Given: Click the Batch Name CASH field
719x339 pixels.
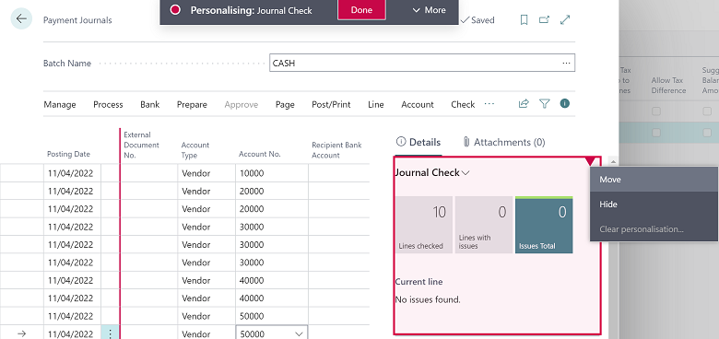Looking at the screenshot, I should [x=422, y=63].
